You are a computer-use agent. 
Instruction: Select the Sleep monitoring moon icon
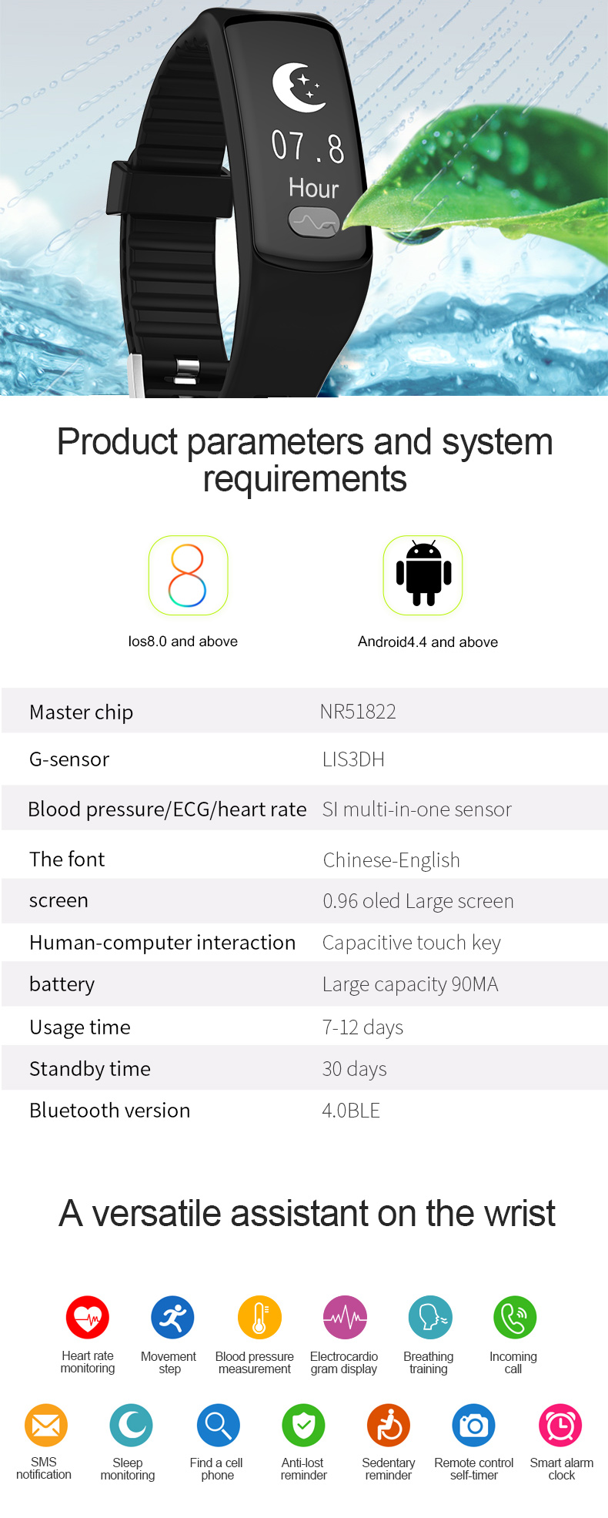[x=132, y=1426]
